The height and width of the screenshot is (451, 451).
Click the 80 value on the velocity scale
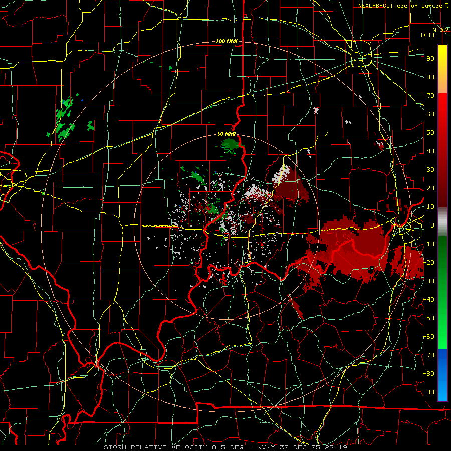coord(430,77)
